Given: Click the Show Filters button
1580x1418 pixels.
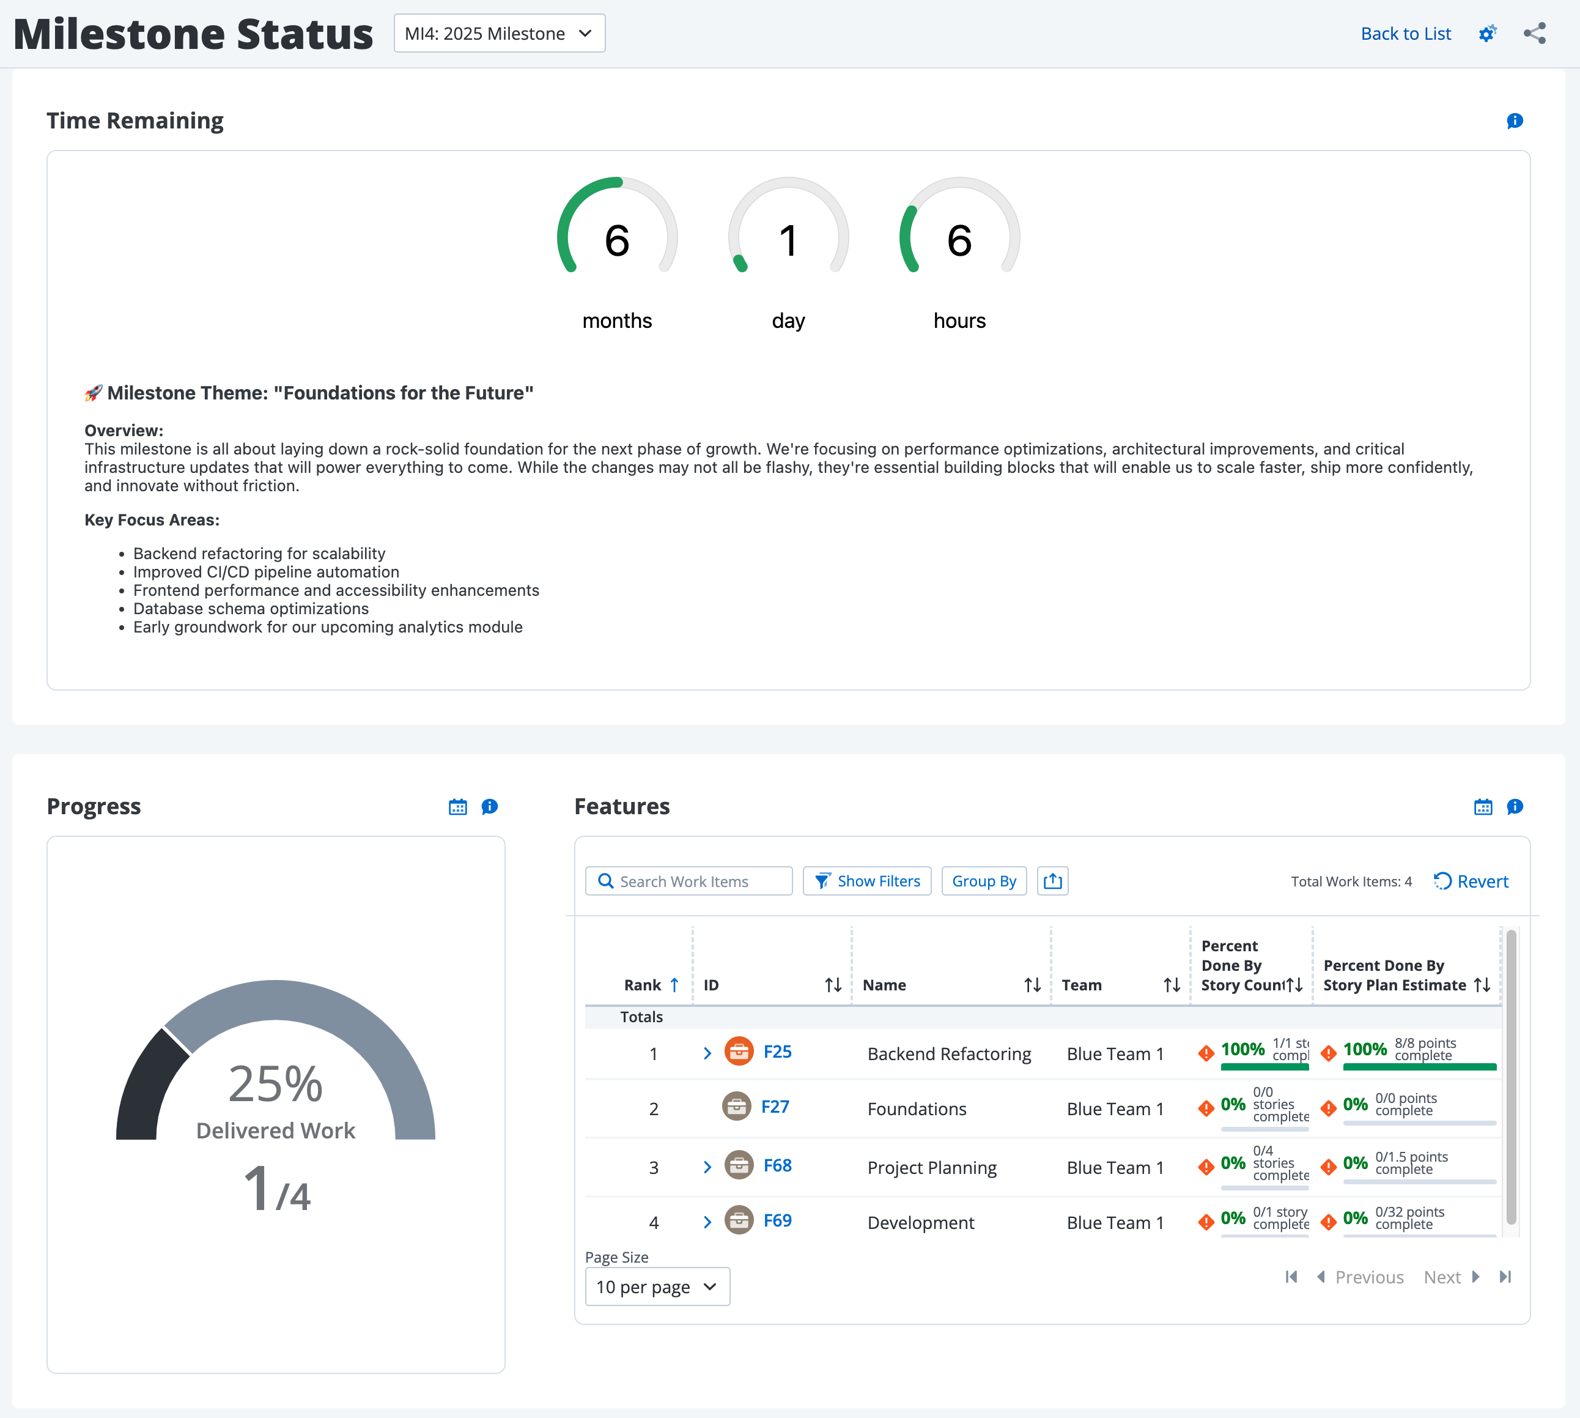Looking at the screenshot, I should (866, 881).
